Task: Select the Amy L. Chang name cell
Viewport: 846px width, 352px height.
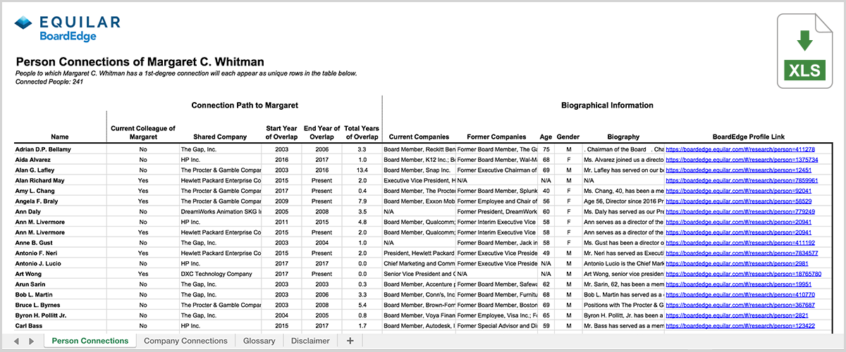Action: click(x=60, y=191)
